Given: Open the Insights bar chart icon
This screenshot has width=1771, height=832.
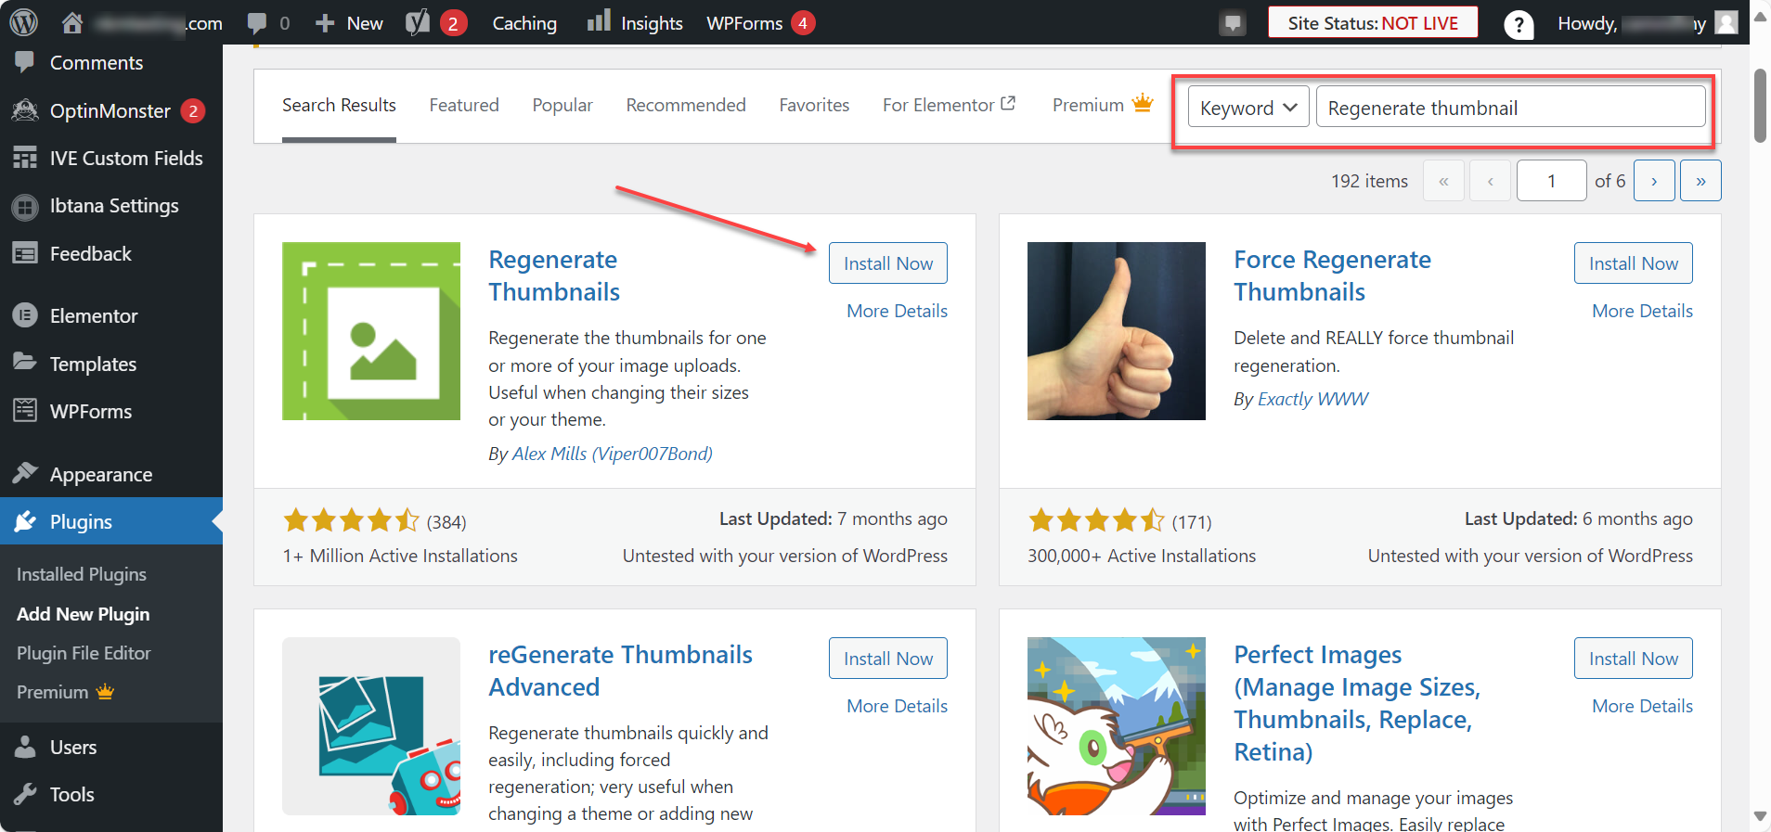Looking at the screenshot, I should click(x=599, y=20).
